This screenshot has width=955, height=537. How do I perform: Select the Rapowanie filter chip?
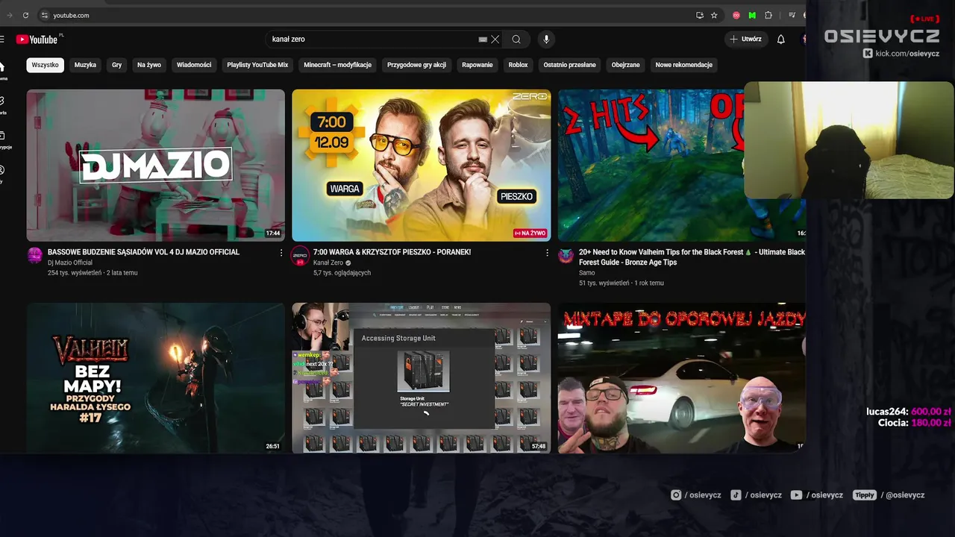click(x=477, y=65)
